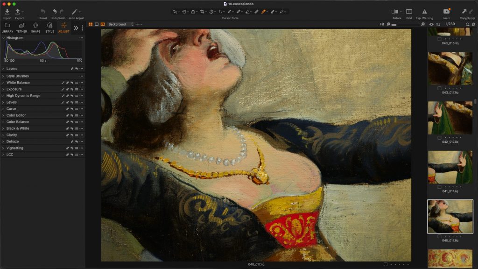The image size is (478, 269).
Task: Click browser thumbnail zoom magnifier
Action: click(x=473, y=24)
